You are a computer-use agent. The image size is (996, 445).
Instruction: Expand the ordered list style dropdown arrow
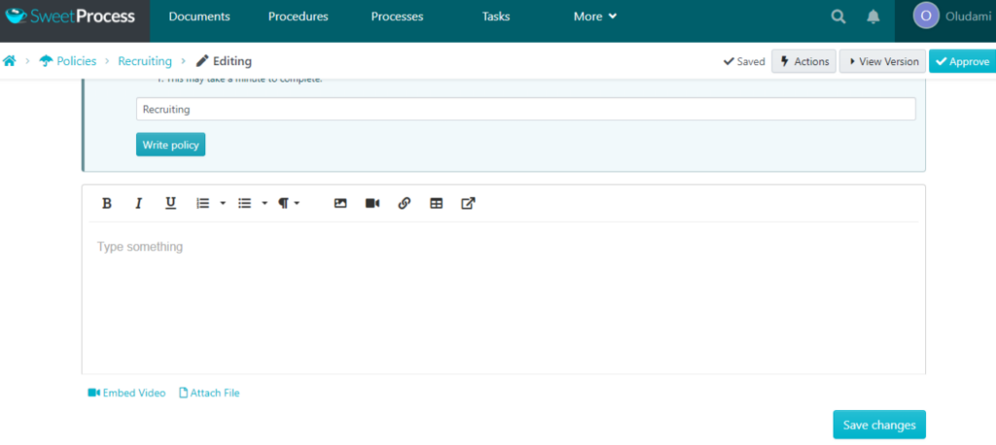click(223, 204)
